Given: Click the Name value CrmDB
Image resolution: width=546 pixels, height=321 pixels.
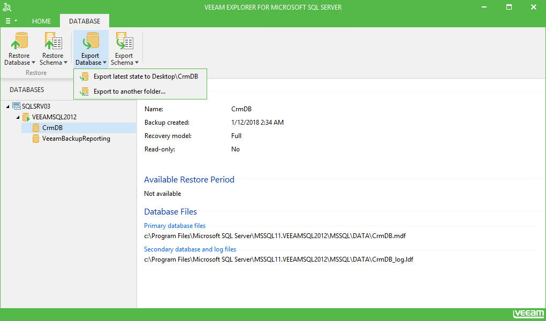Looking at the screenshot, I should 241,109.
